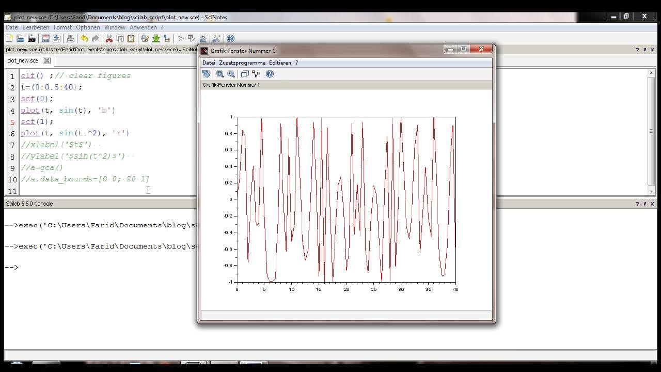Image resolution: width=661 pixels, height=372 pixels.
Task: Click code line 'scf(0);'
Action: [x=37, y=98]
